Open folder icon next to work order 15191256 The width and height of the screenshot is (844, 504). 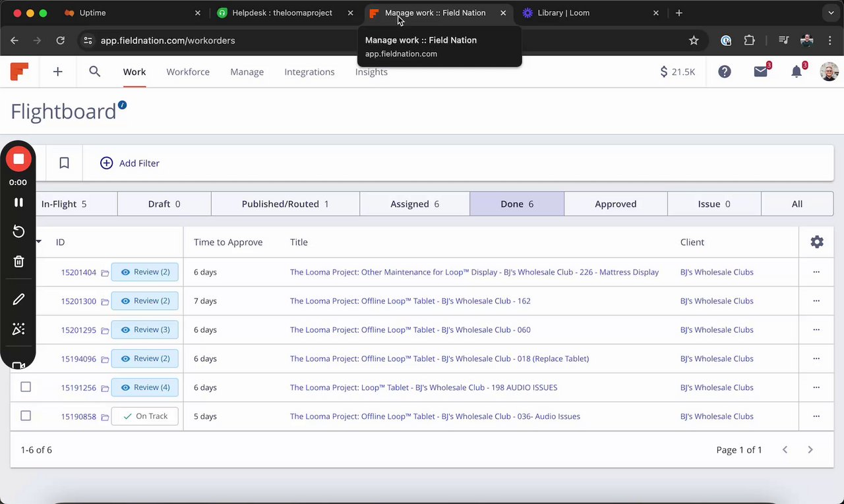coord(105,388)
